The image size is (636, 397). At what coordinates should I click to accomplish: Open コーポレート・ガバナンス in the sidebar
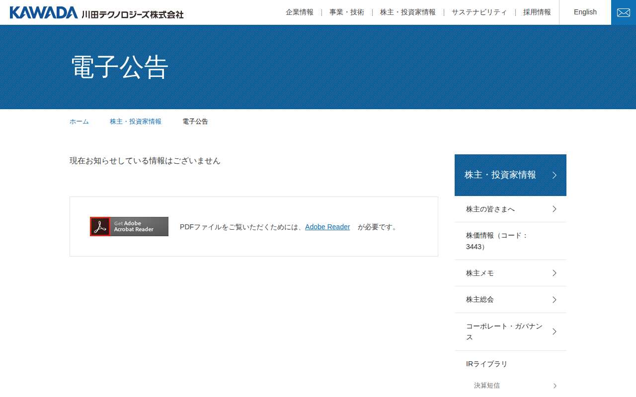[510, 332]
